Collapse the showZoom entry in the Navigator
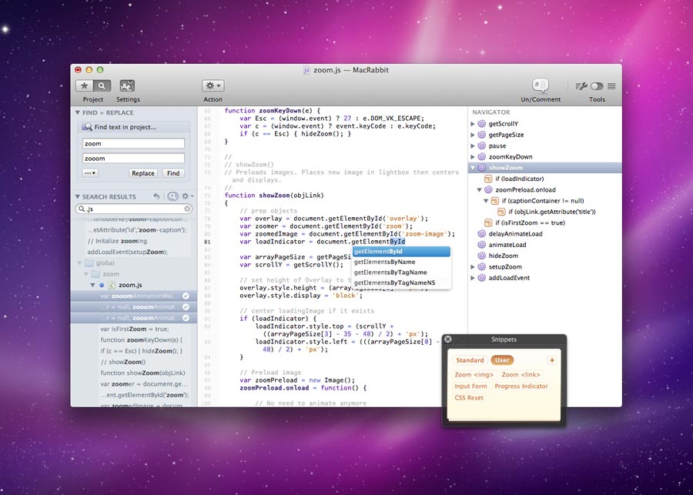693x495 pixels. pyautogui.click(x=472, y=167)
